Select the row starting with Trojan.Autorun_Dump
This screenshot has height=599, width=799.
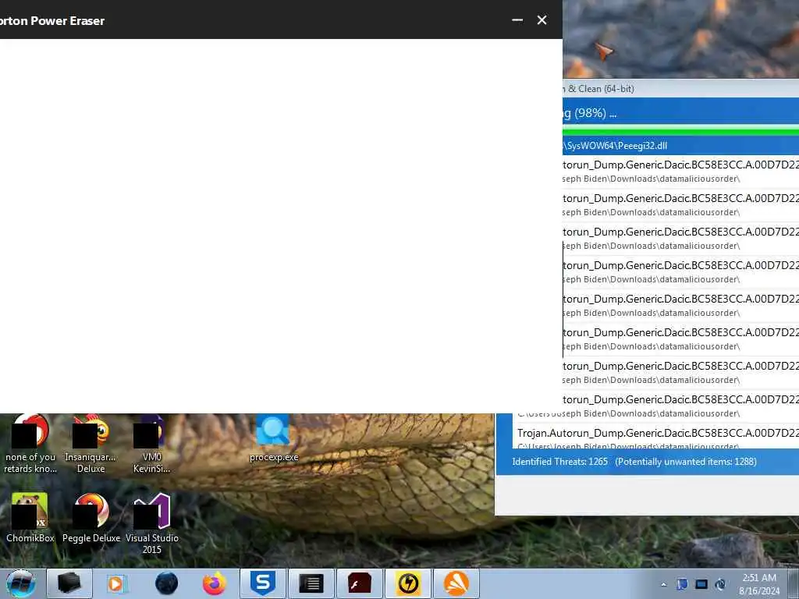[656, 438]
